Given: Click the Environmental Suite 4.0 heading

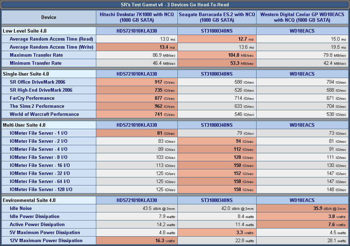Looking at the screenshot, I should coord(29,200).
